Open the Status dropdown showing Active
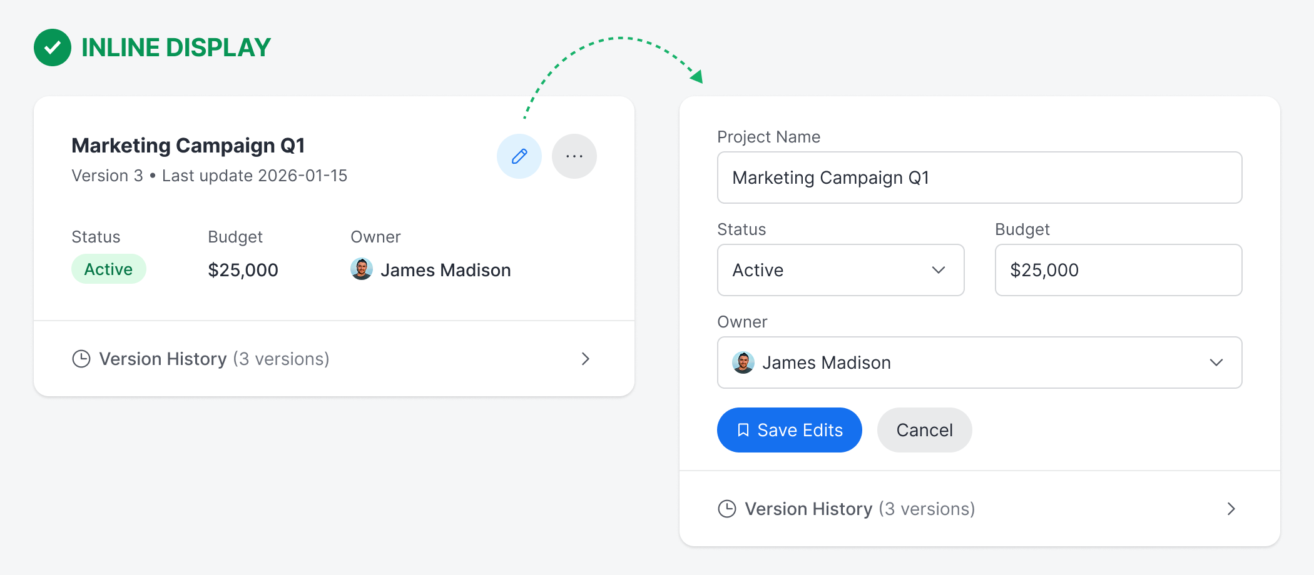The width and height of the screenshot is (1314, 575). 840,270
